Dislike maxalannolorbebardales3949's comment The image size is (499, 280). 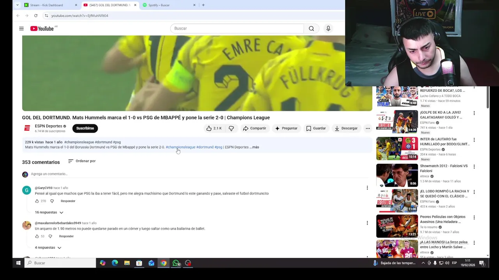click(50, 236)
